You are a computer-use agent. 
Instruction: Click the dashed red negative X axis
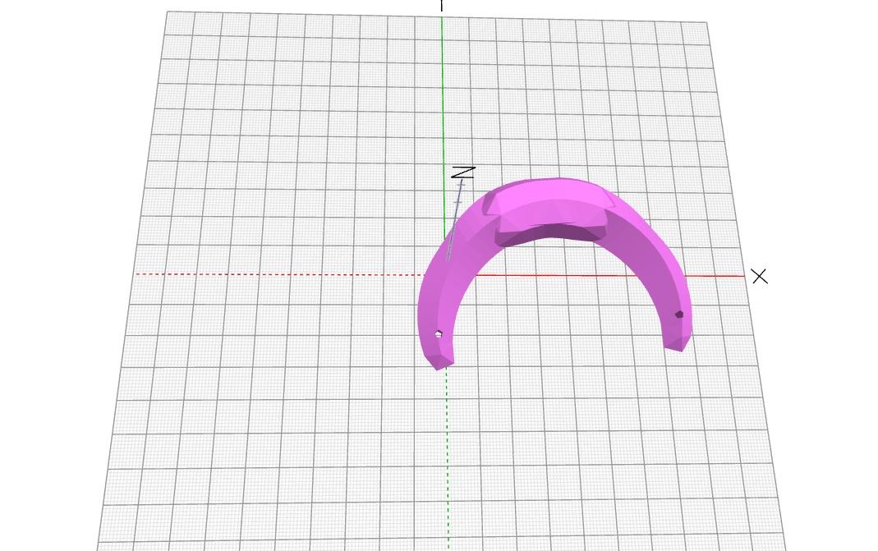pos(246,273)
